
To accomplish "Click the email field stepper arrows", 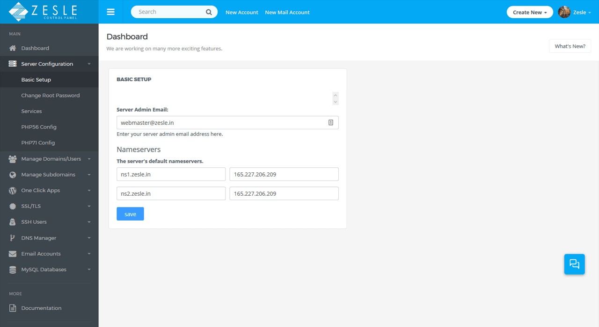I will pyautogui.click(x=336, y=99).
